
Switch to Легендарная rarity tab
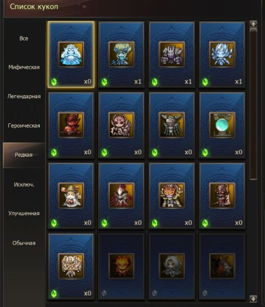click(x=24, y=96)
